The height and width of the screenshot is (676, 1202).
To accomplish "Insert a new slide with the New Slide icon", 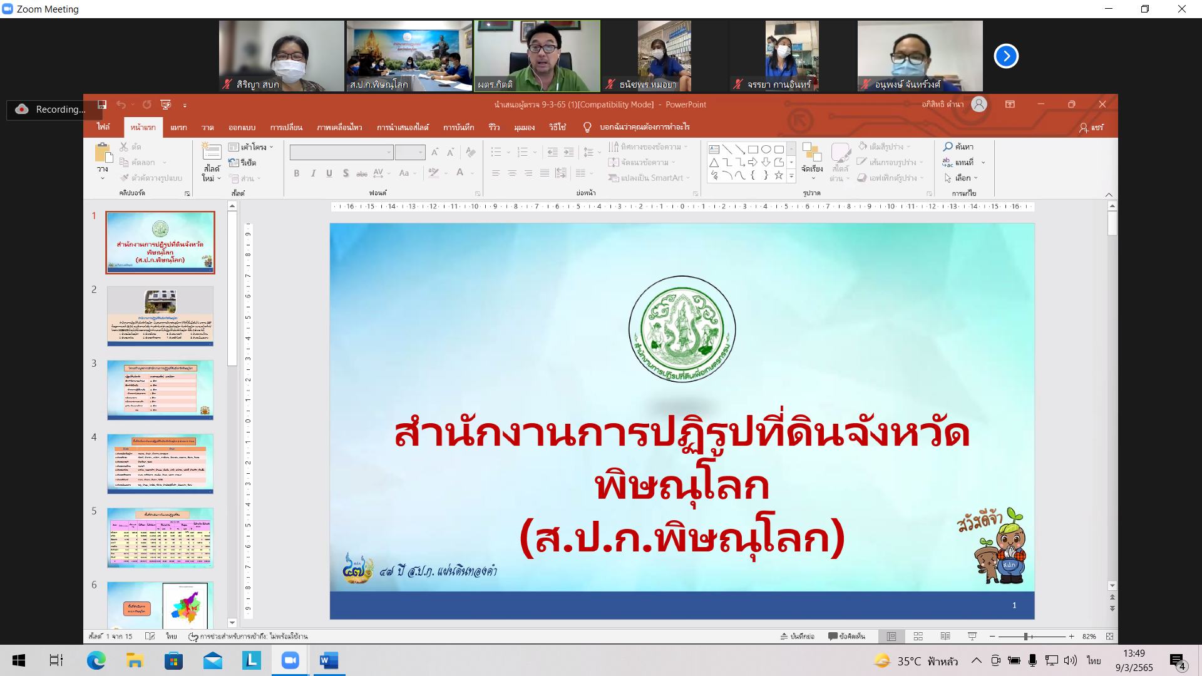I will pos(211,151).
